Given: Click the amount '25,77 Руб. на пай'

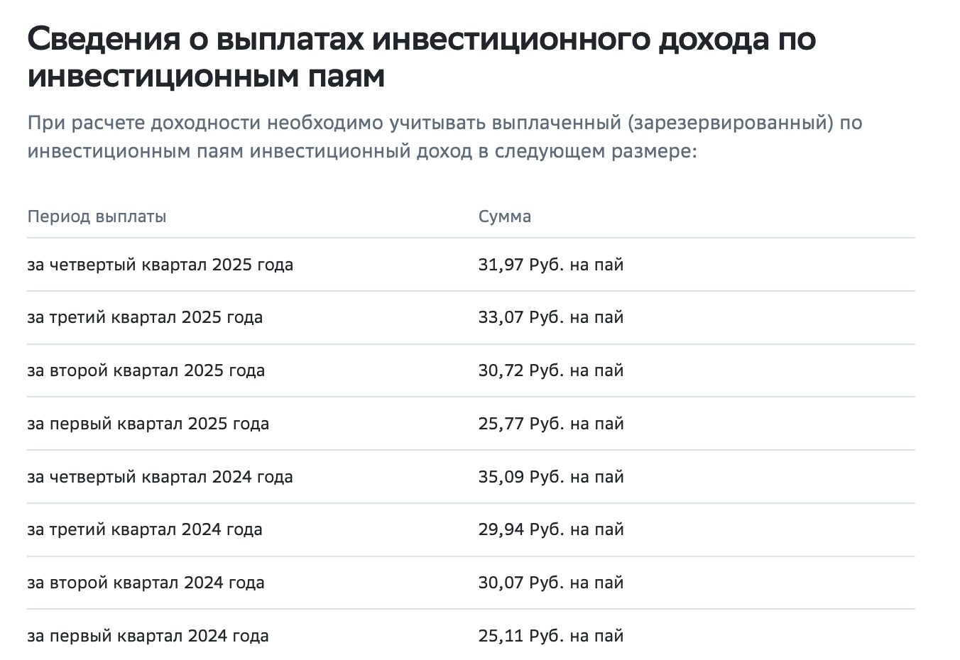Looking at the screenshot, I should point(550,424).
